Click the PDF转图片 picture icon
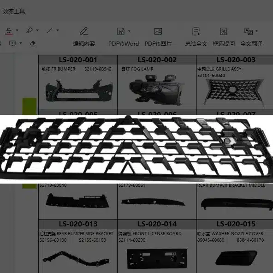This screenshot has width=273, height=273. (x=158, y=31)
